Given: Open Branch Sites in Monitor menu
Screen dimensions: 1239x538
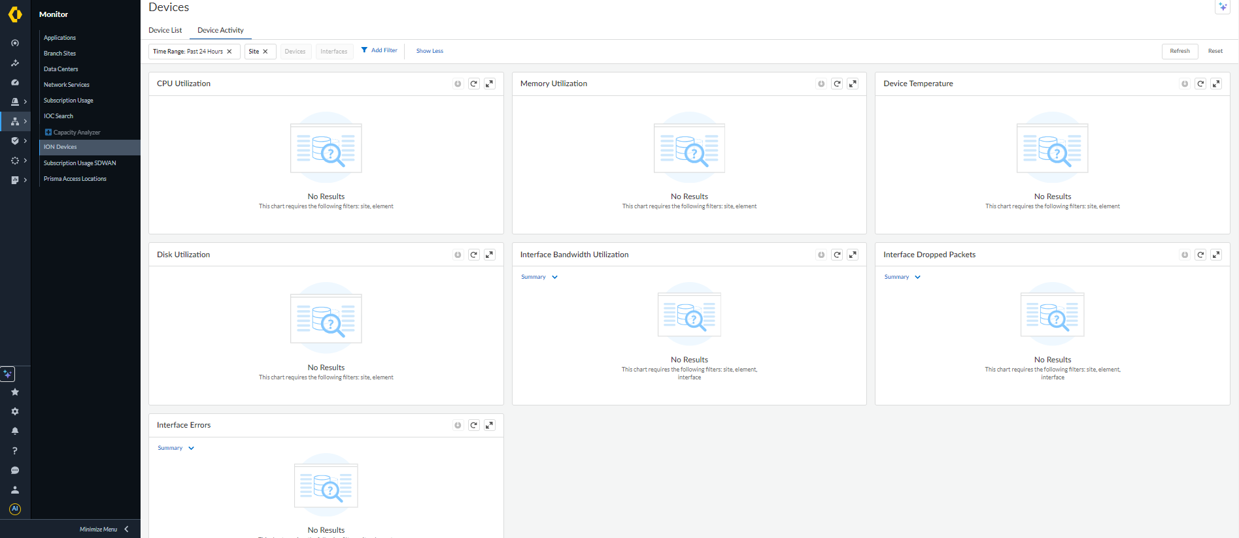Looking at the screenshot, I should 59,54.
